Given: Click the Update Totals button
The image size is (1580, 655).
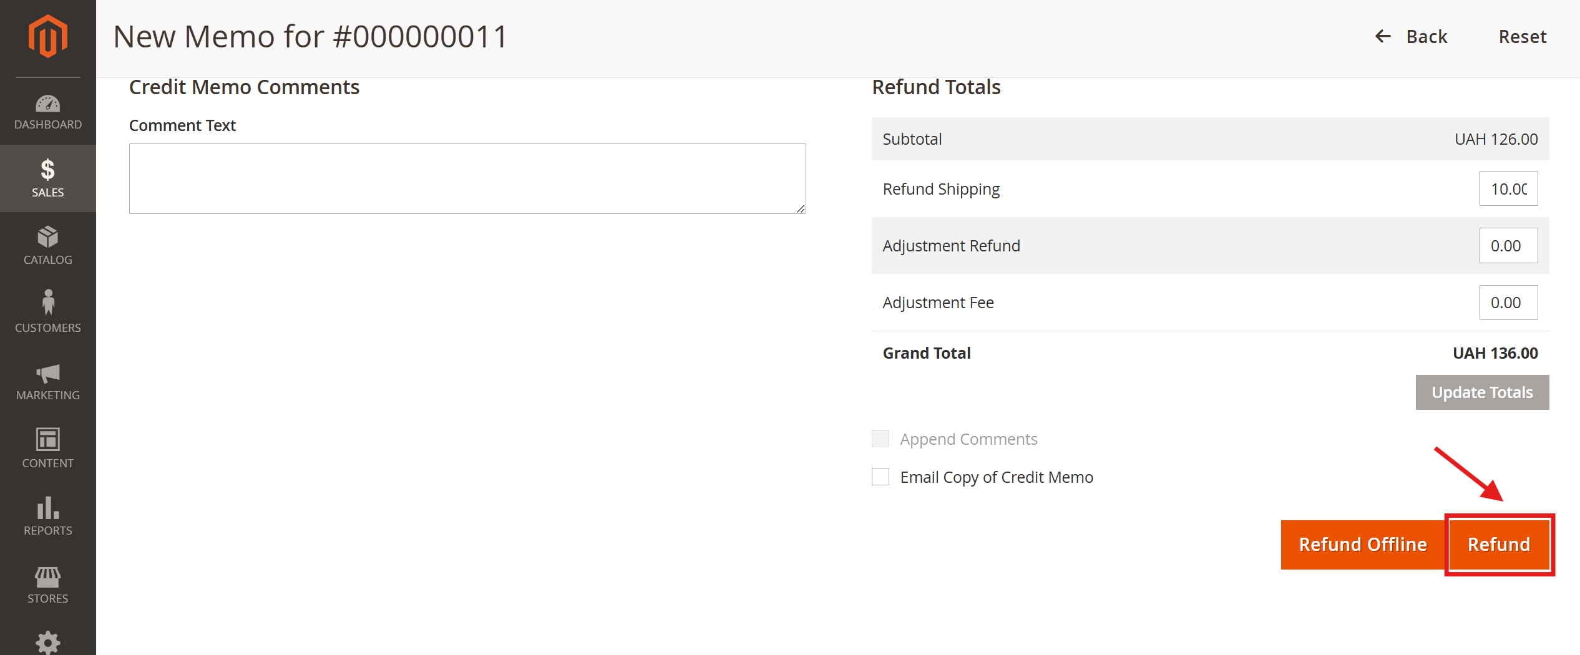Looking at the screenshot, I should (1482, 392).
